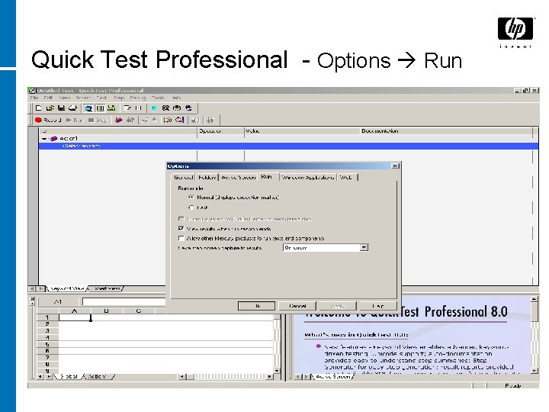Toggle the Data Table toolbar icon
549x412 pixels.
click(100, 108)
